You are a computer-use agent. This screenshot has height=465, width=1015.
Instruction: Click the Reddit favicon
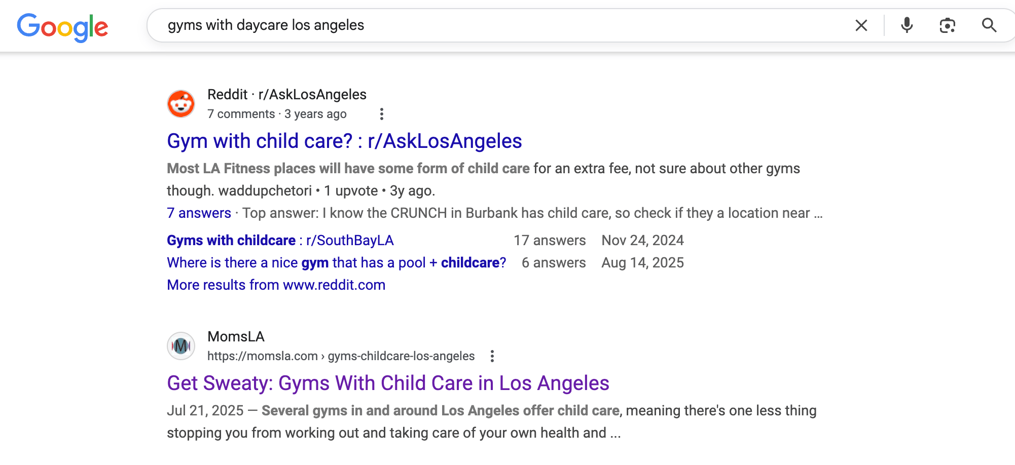coord(181,104)
